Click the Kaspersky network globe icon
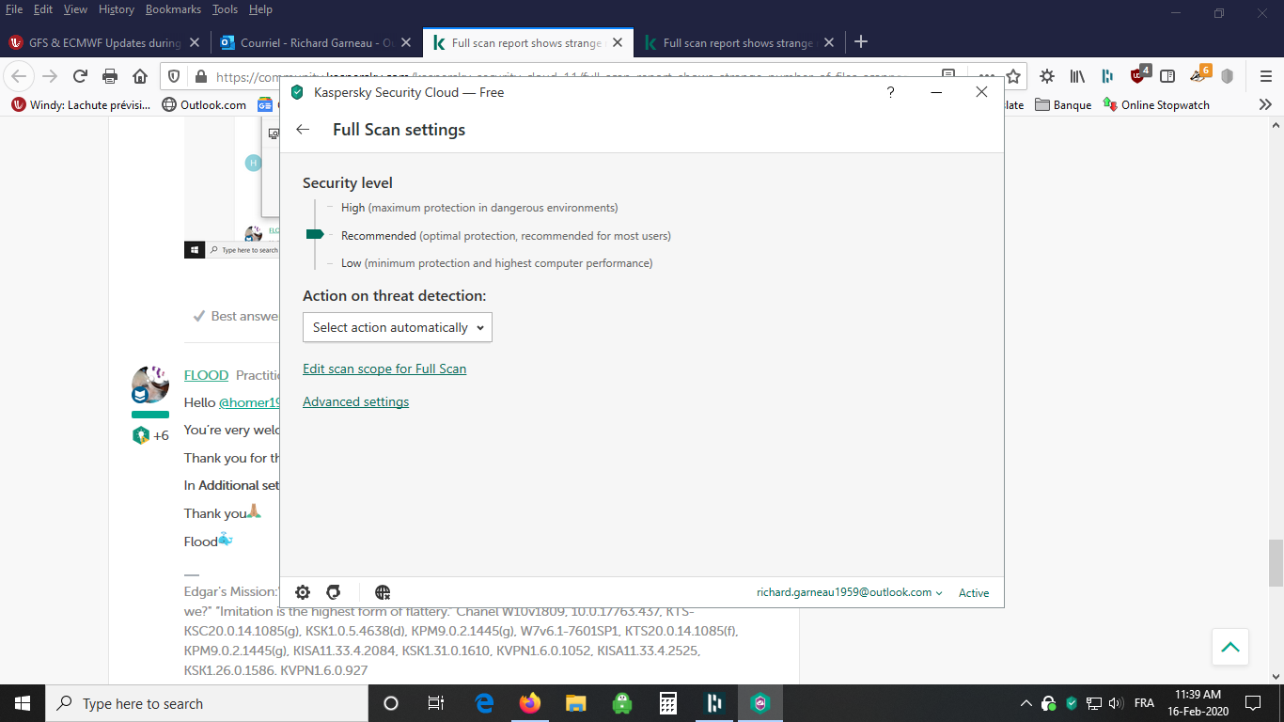The image size is (1284, 722). click(x=383, y=592)
